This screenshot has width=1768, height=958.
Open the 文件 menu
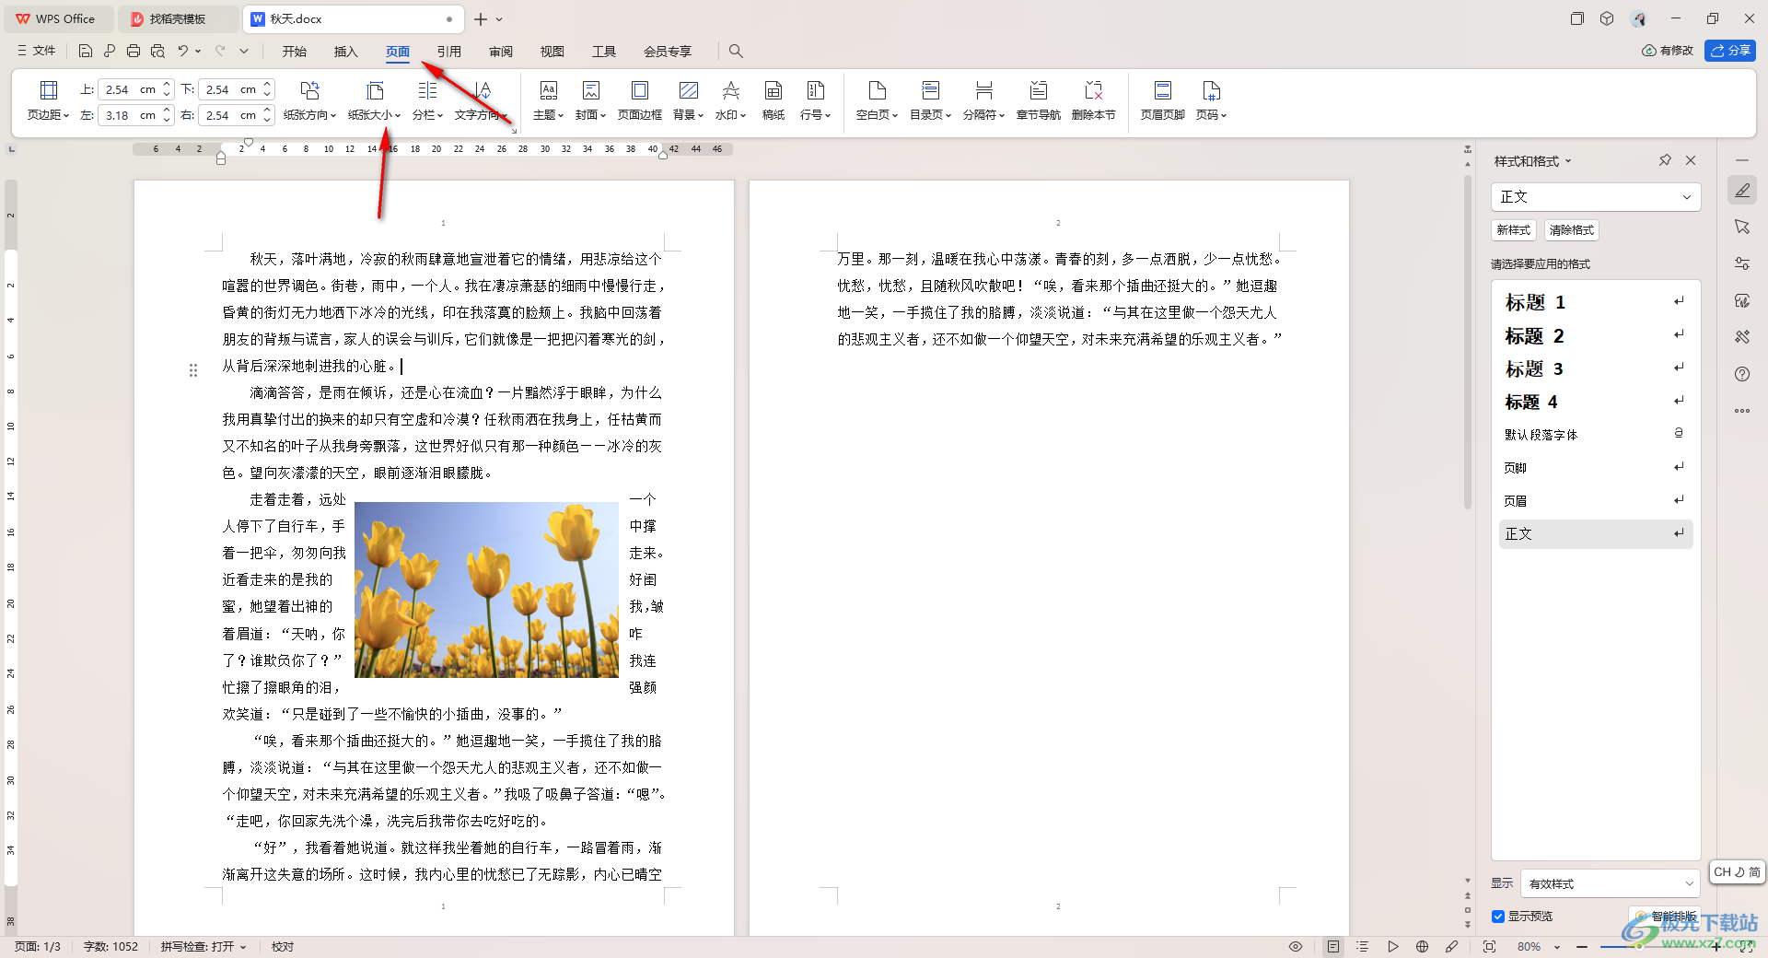coord(37,52)
